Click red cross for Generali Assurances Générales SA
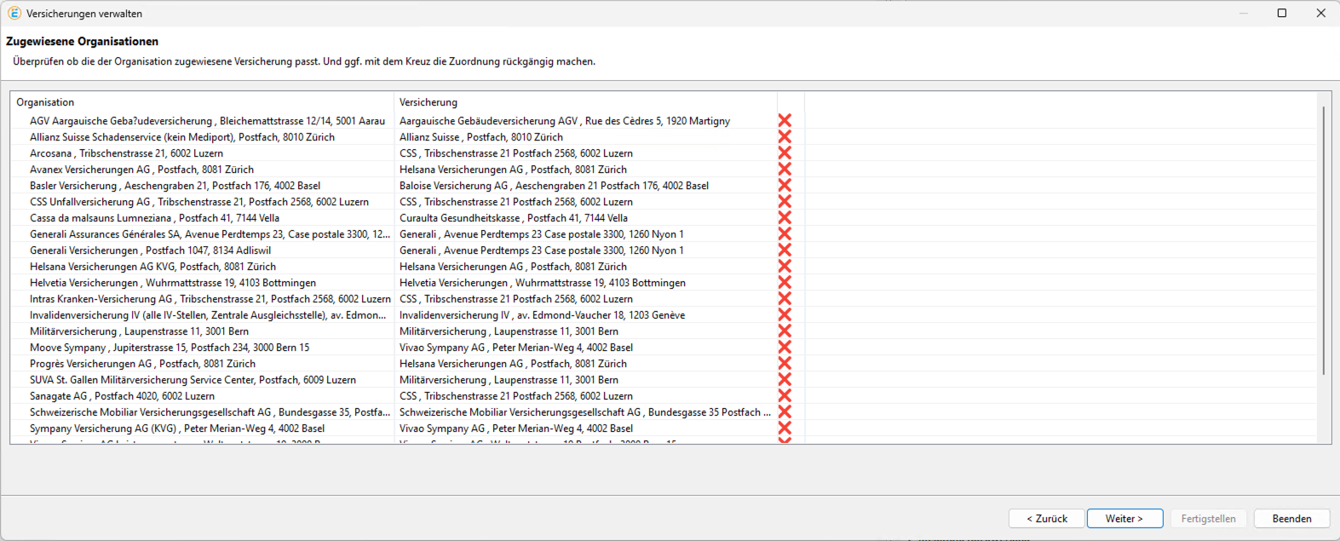Screen dimensions: 1340x541 (x=785, y=234)
